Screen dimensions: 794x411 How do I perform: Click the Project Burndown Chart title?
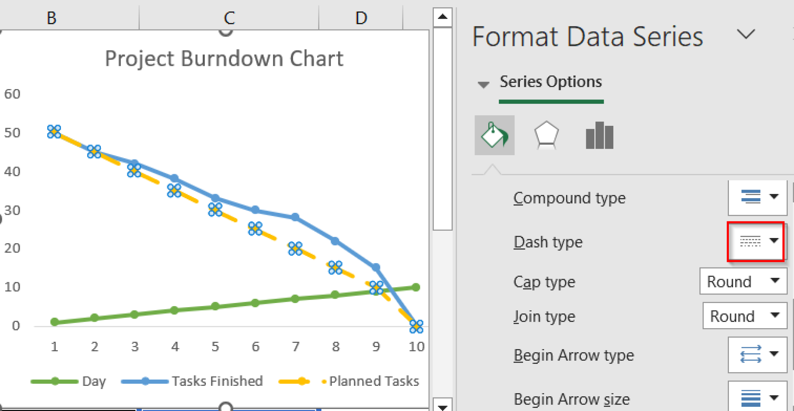(x=224, y=58)
